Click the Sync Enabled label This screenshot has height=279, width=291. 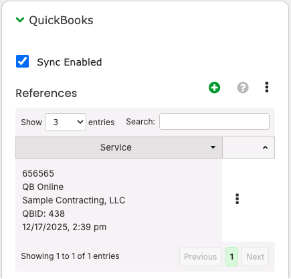[70, 62]
